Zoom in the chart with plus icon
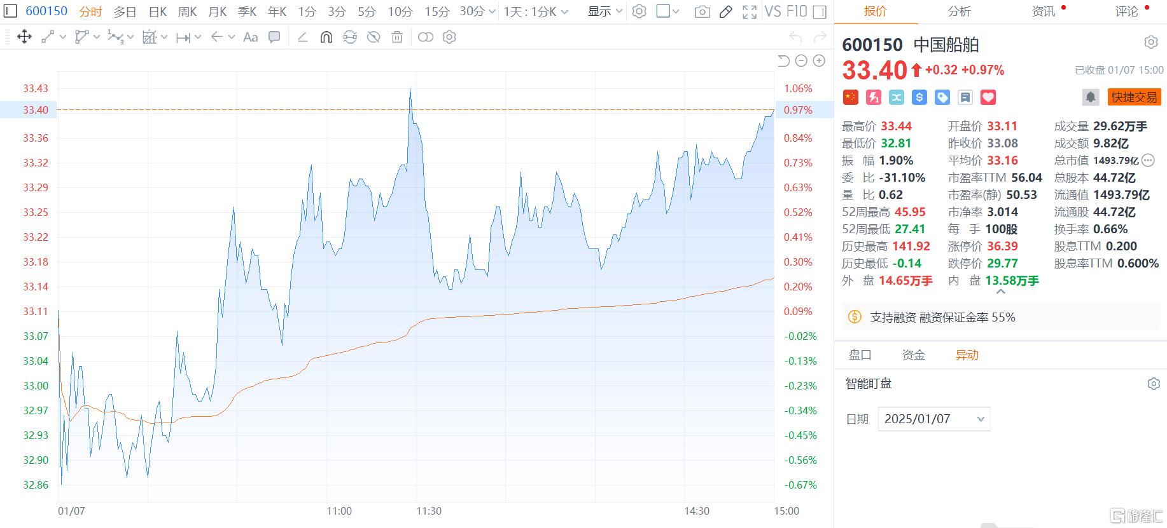Viewport: 1167px width, 528px height. [820, 61]
